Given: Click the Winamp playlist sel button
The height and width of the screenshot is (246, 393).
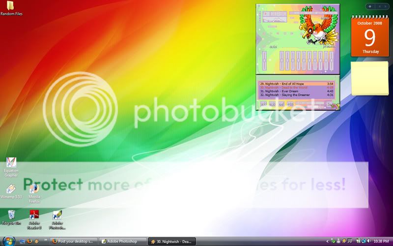Looking at the screenshot, I should coord(281,104).
